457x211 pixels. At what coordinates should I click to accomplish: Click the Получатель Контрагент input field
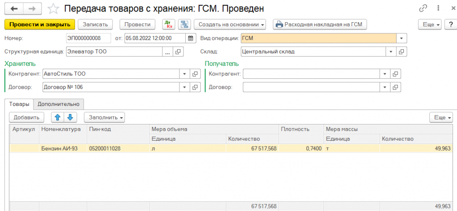pos(311,74)
